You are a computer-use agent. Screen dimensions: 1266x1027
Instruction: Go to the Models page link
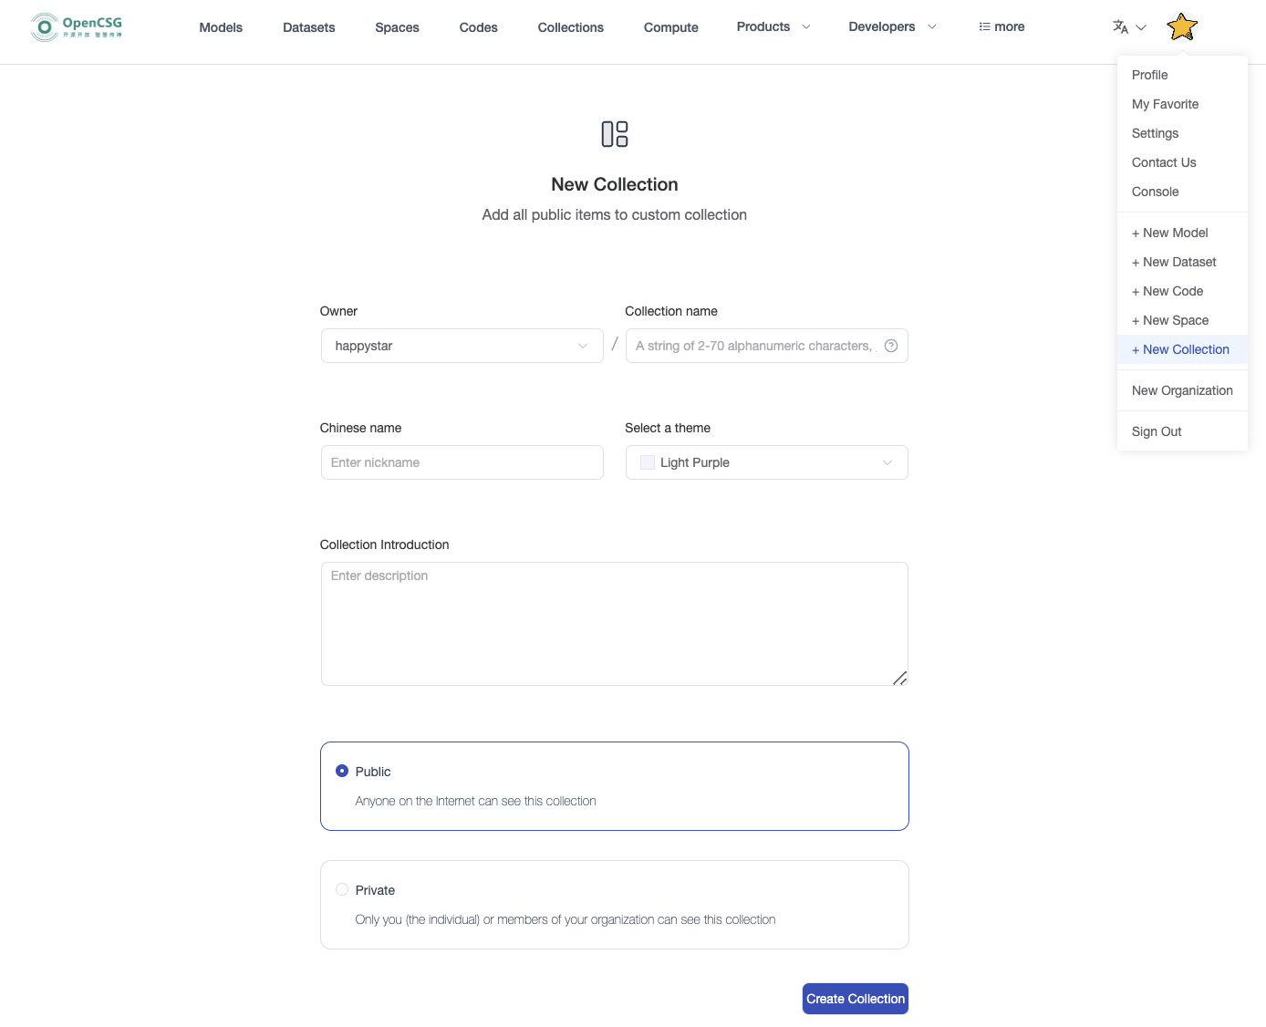coord(221,27)
